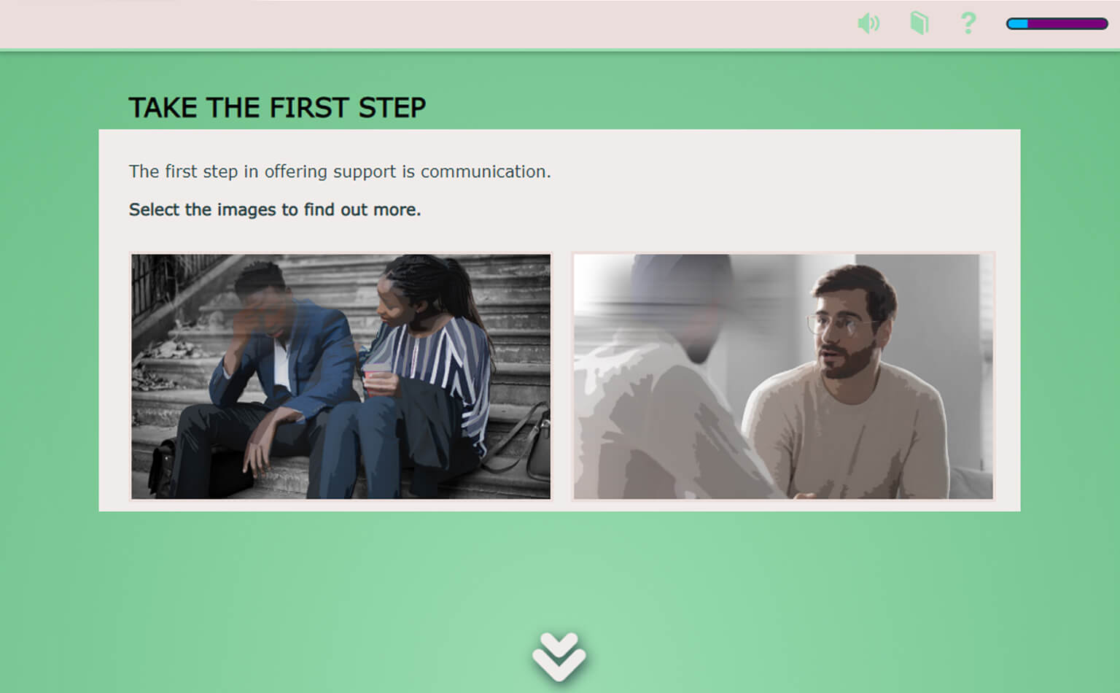The width and height of the screenshot is (1120, 693).
Task: Click the purple remaining portion of progress bar
Action: (x=1067, y=24)
